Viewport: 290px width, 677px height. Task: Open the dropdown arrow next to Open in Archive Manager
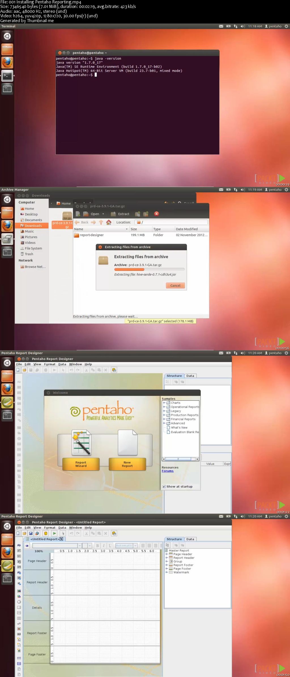[x=103, y=214]
